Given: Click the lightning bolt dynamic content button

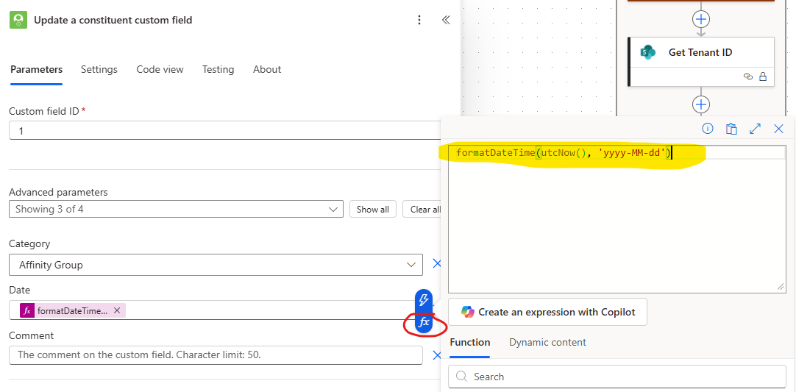Looking at the screenshot, I should tap(424, 300).
